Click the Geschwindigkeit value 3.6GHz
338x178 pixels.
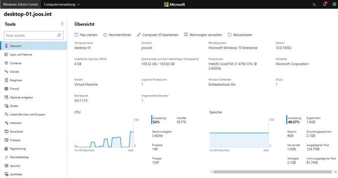tap(157, 136)
